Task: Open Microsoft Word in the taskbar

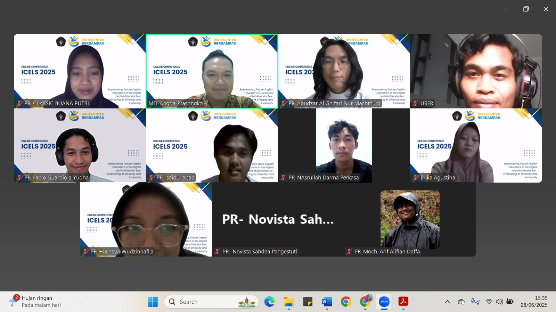Action: click(327, 302)
